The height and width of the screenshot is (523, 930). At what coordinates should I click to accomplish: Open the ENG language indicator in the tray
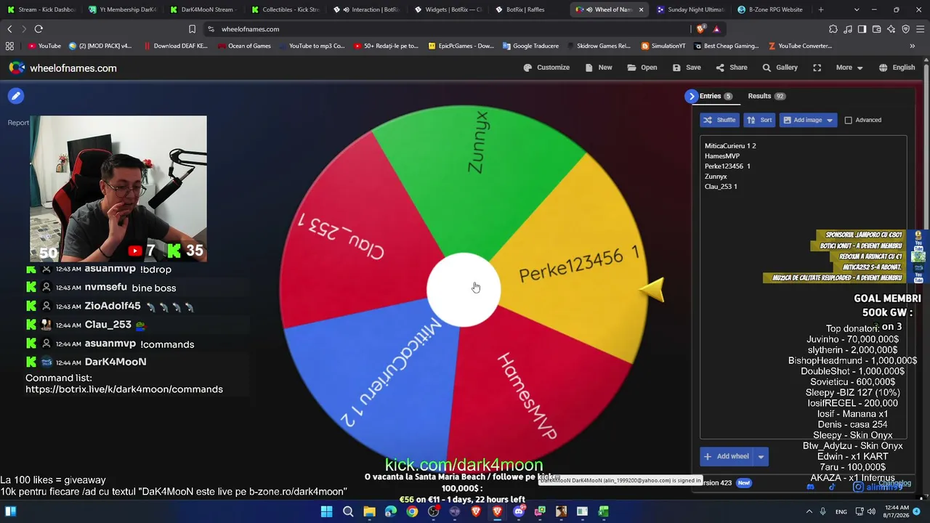pyautogui.click(x=841, y=511)
